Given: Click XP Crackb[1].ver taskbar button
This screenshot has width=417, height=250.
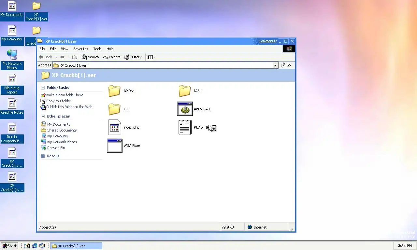Looking at the screenshot, I should [x=76, y=246].
